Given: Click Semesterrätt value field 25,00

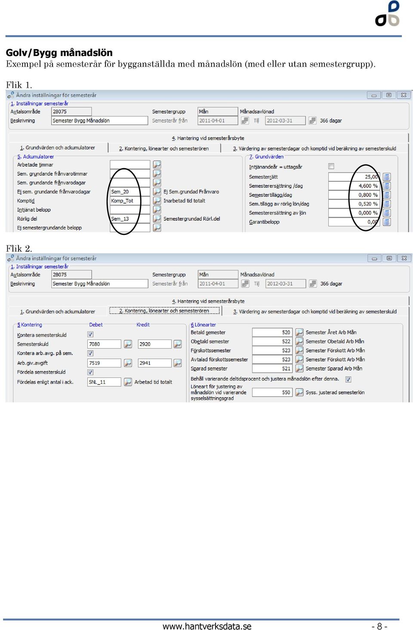Looking at the screenshot, I should 355,177.
